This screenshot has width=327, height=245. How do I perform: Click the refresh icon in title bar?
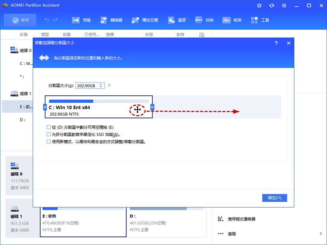pyautogui.click(x=272, y=6)
